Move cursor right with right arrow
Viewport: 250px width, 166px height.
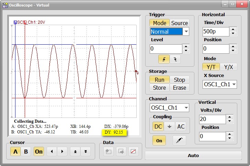tap(62, 152)
